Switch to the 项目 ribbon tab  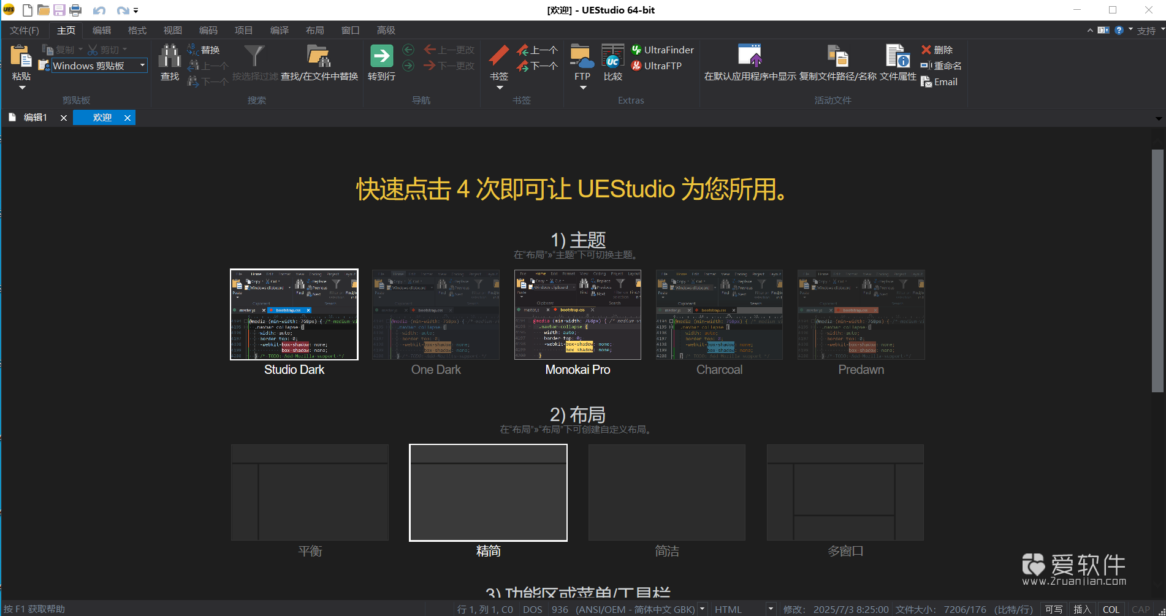tap(244, 30)
